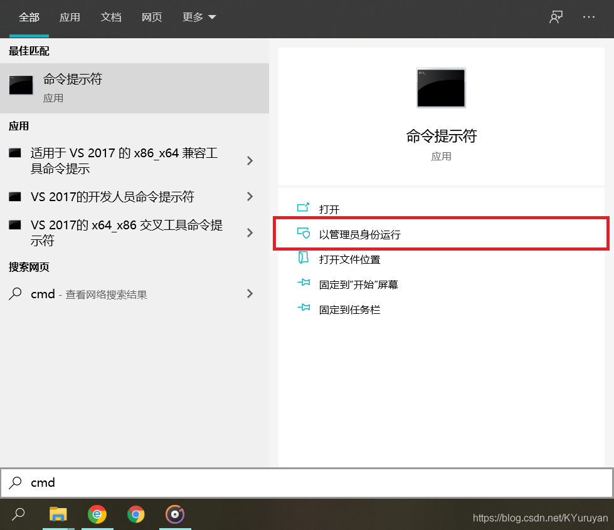This screenshot has height=530, width=614.
Task: Switch to the 文档 tab
Action: coord(111,17)
